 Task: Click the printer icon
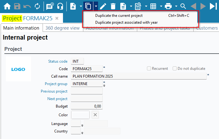168,6
